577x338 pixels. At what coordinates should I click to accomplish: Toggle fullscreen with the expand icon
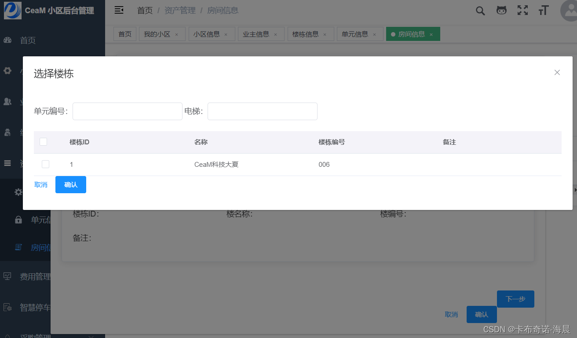tap(522, 11)
